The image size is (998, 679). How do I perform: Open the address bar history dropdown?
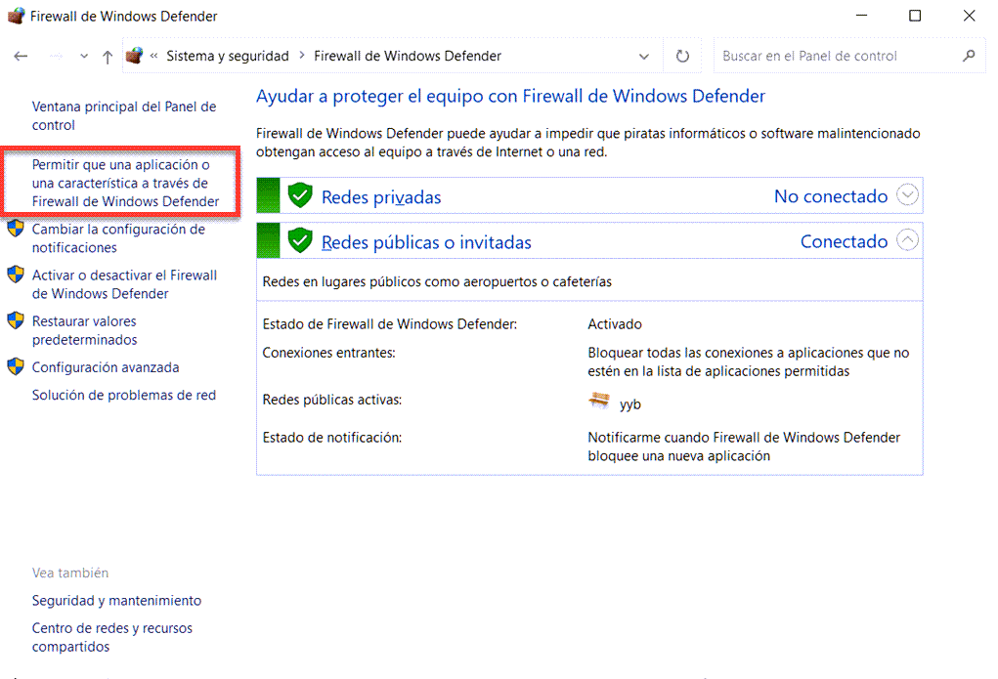[644, 57]
